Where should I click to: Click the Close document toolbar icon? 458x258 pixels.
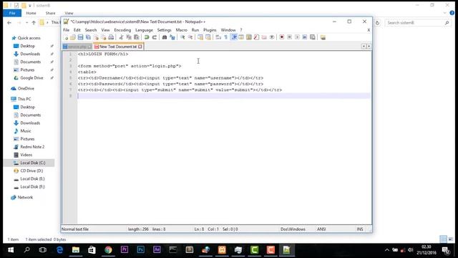pos(96,37)
